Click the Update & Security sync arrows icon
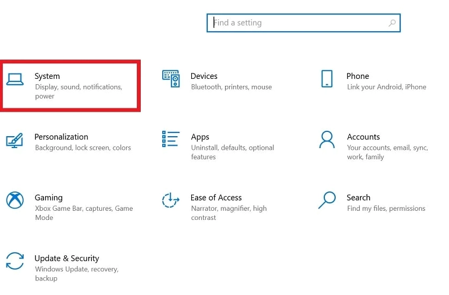449x295 pixels. point(15,261)
